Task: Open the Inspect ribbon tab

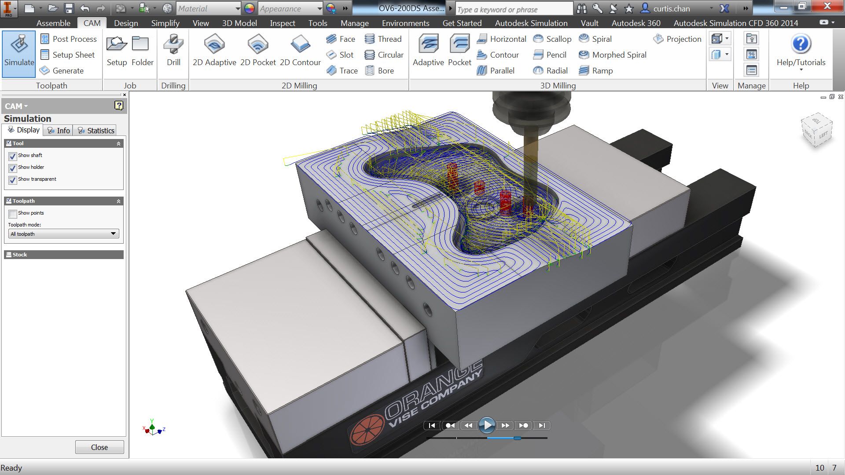Action: coord(282,23)
